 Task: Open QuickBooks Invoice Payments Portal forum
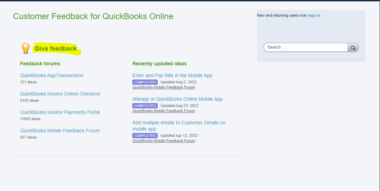click(x=60, y=112)
